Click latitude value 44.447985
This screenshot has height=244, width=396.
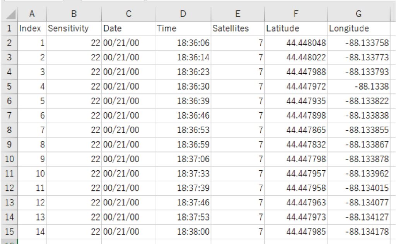[x=296, y=232]
